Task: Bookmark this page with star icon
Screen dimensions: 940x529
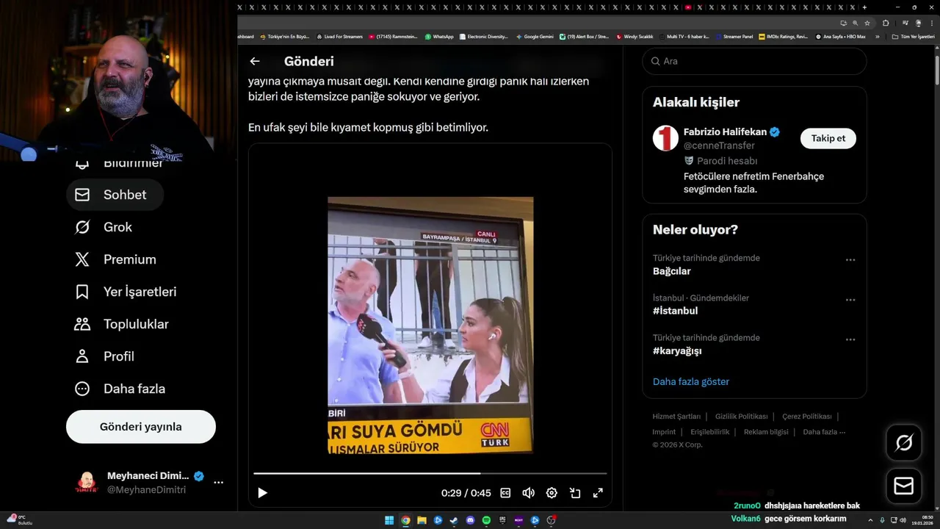Action: pos(867,23)
